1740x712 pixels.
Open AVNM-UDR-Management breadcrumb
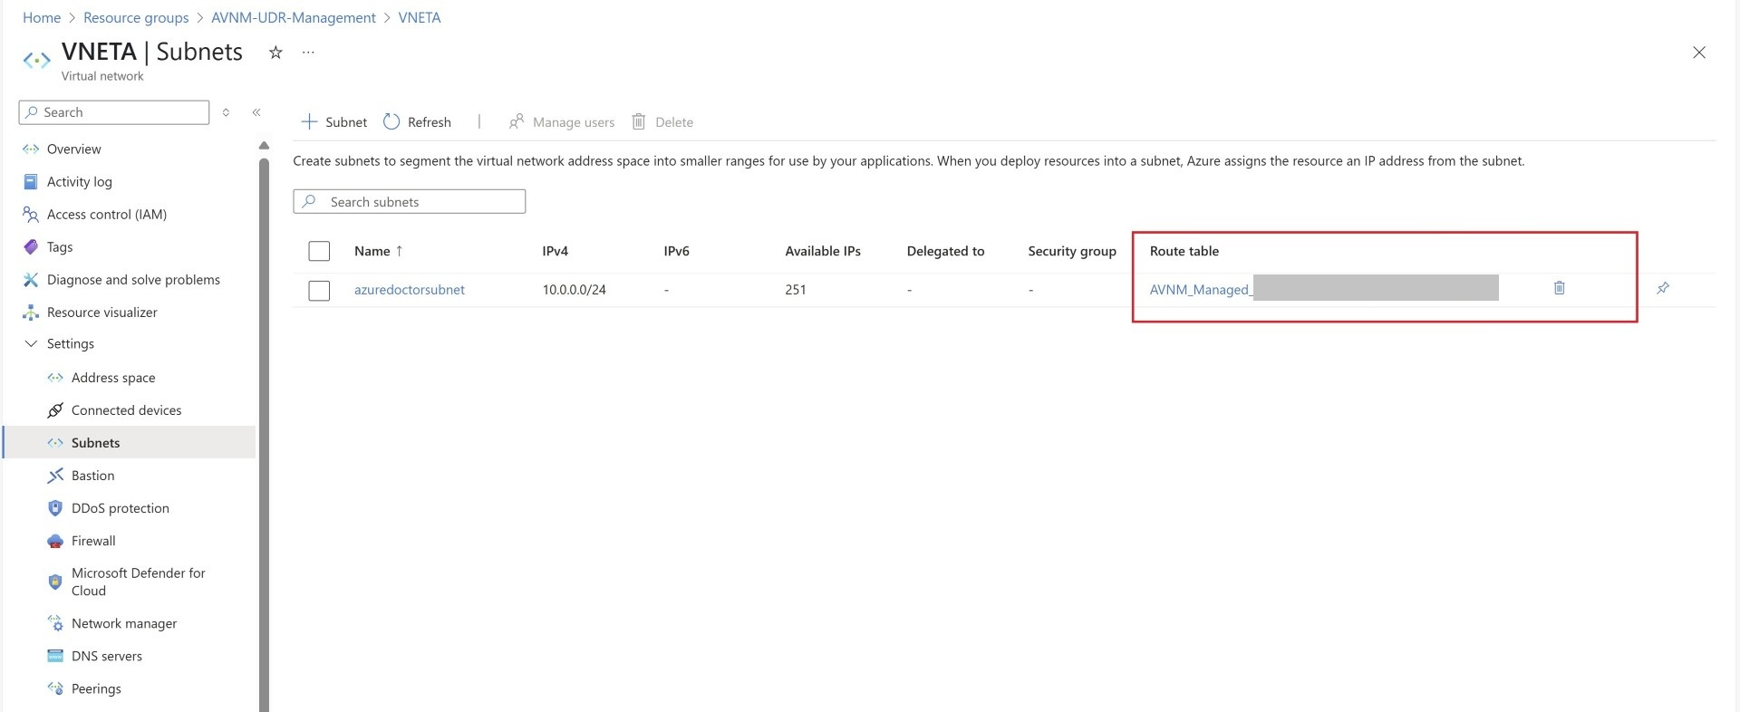(294, 18)
